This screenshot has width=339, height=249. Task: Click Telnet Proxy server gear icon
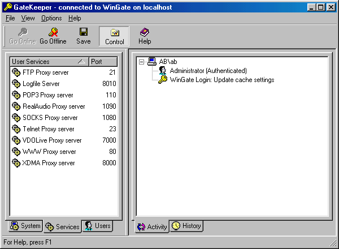[x=16, y=129]
